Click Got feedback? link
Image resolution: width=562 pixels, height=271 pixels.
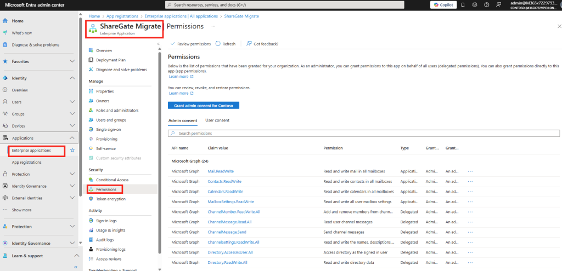click(x=262, y=44)
